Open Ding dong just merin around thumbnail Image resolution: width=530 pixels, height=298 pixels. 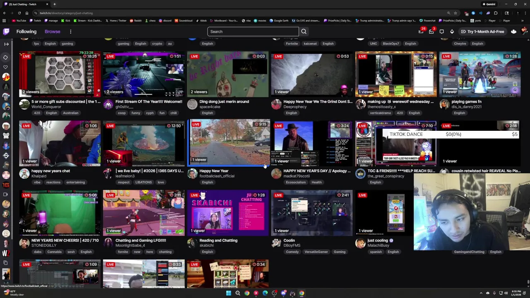(228, 74)
